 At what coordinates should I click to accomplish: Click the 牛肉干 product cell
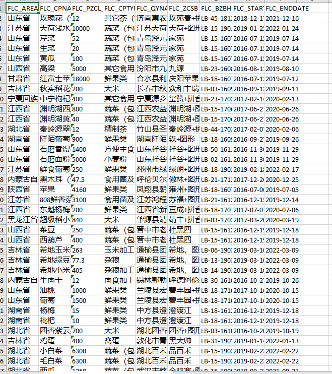pos(55,280)
